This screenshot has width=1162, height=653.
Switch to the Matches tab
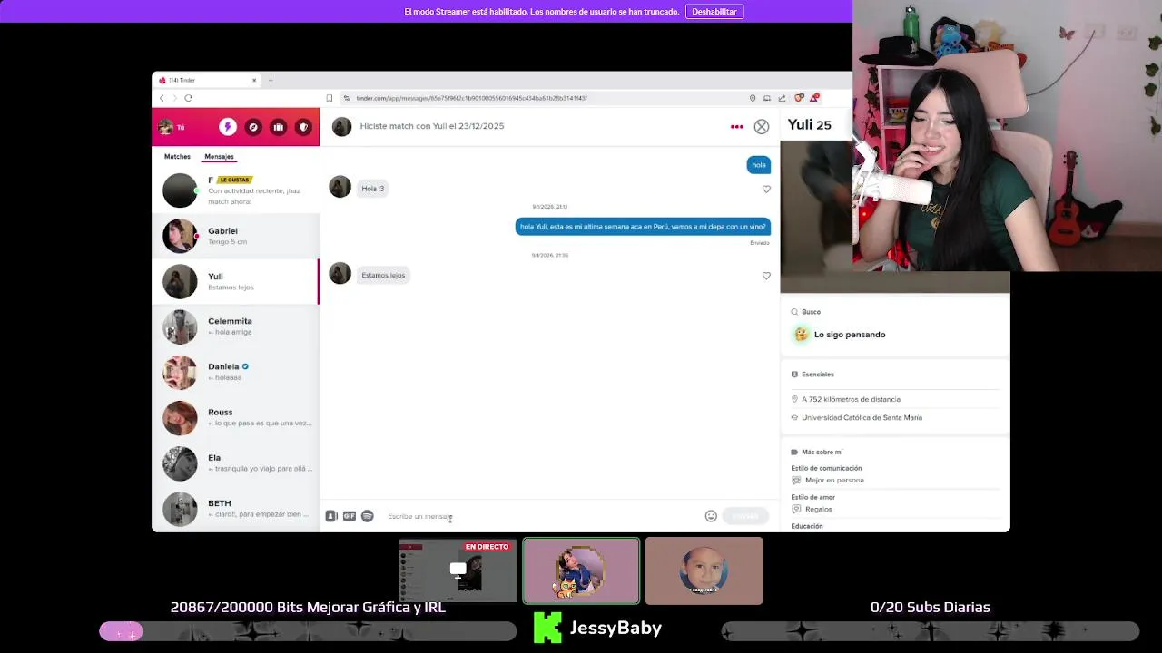(177, 157)
